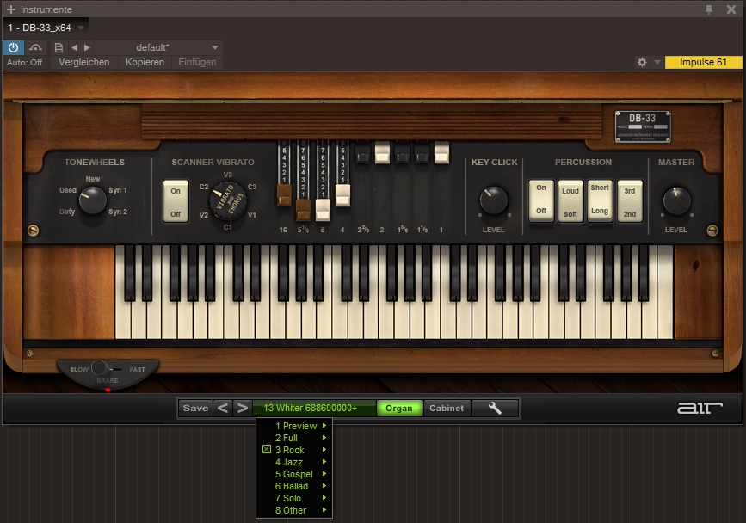
Task: Pin the Instrumente window
Action: [x=709, y=9]
